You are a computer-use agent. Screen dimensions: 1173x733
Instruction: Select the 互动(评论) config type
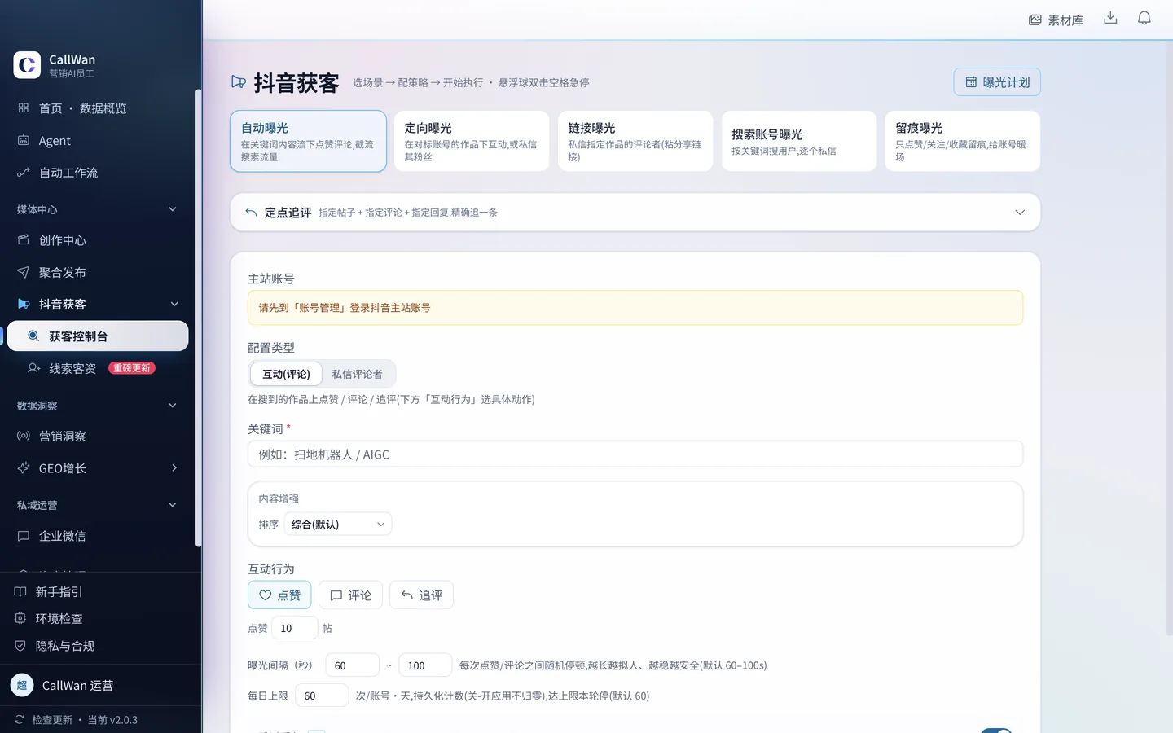[286, 374]
